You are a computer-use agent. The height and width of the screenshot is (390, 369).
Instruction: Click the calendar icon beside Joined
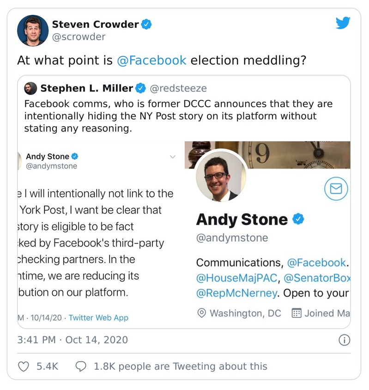296,313
